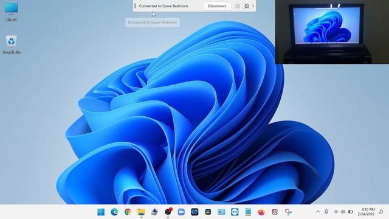Open the Snipping Tool from the taskbar
Viewport: 389px width, 219px height.
[x=288, y=212]
